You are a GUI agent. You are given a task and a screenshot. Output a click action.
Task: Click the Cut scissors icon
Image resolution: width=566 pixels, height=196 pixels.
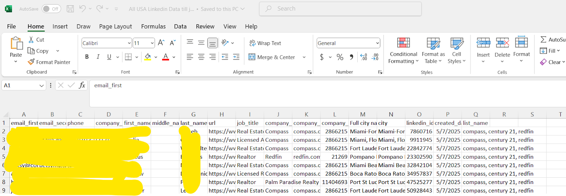(31, 39)
